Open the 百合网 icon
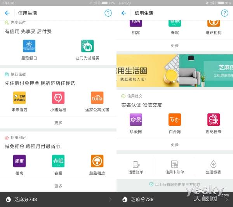Screen dimensions: 233x207 tap(175, 120)
